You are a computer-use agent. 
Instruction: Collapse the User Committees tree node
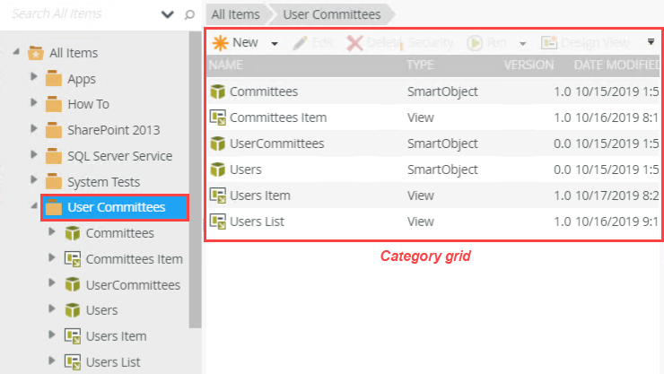pyautogui.click(x=34, y=207)
